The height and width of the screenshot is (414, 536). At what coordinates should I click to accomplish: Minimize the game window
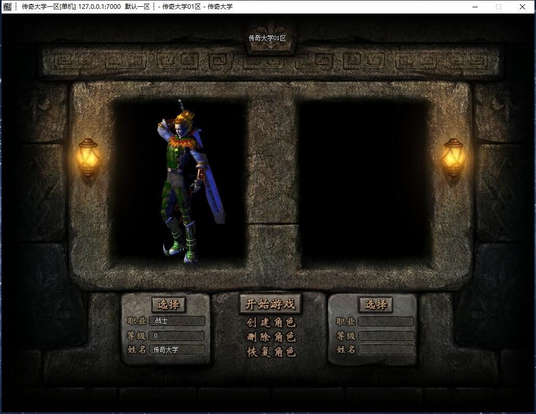tap(475, 6)
